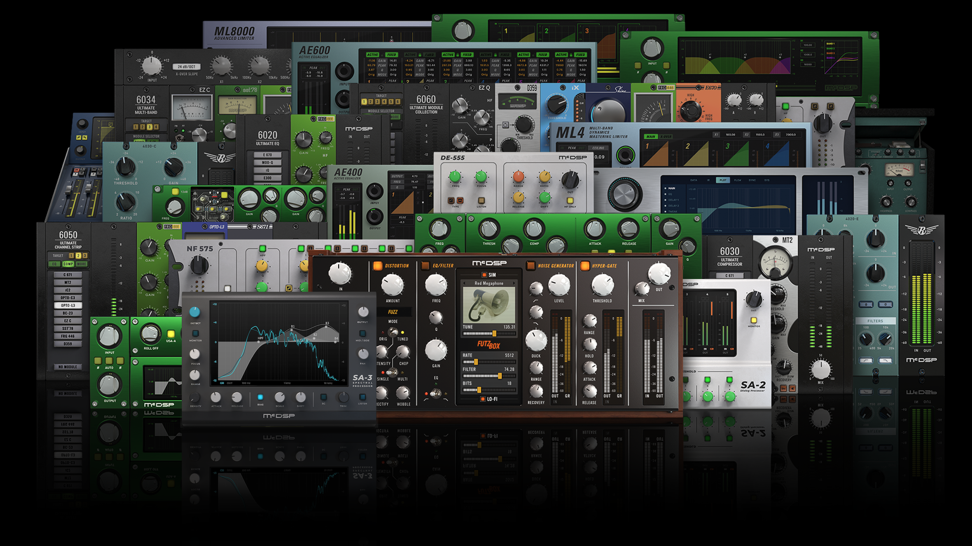Click the NO MODULE button on 6050
Viewport: 972px width, 546px height.
point(68,367)
